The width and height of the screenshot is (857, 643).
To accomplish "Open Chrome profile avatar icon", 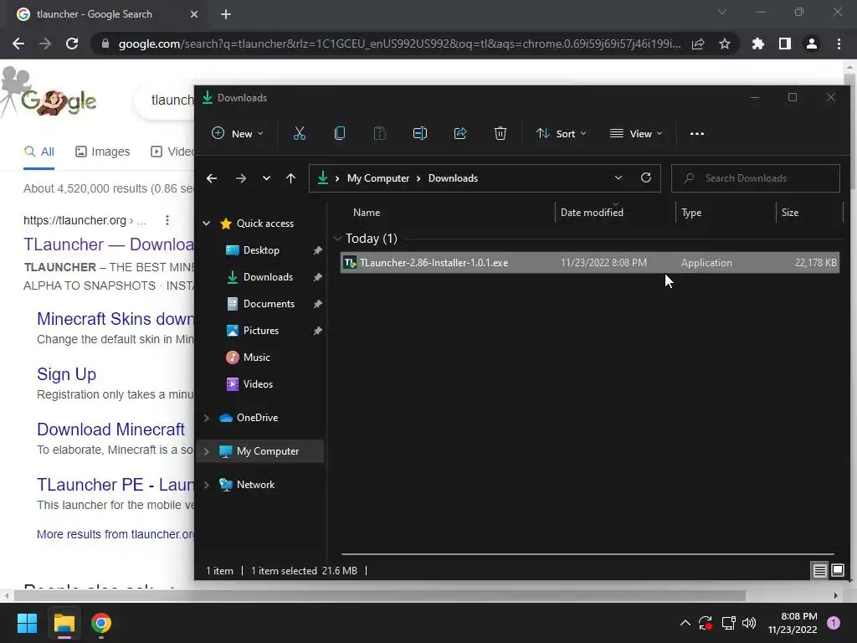I will 812,44.
